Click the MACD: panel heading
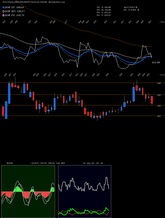This screenshot has height=218, width=165. pyautogui.click(x=10, y=163)
